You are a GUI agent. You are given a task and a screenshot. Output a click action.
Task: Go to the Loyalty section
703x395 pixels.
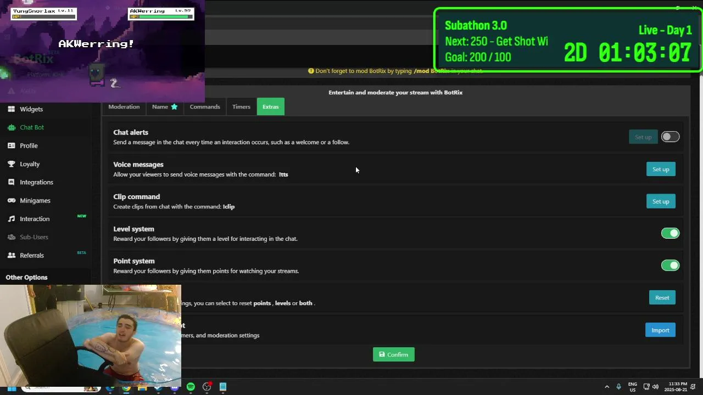[30, 164]
